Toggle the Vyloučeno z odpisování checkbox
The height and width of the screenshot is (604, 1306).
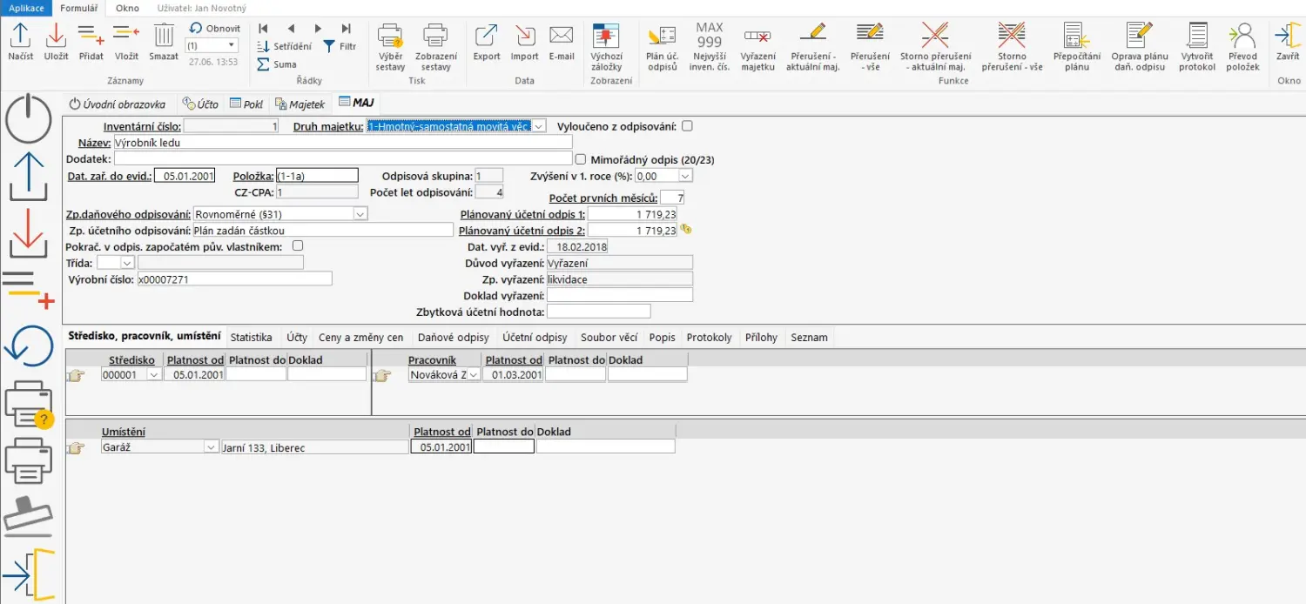pos(687,126)
